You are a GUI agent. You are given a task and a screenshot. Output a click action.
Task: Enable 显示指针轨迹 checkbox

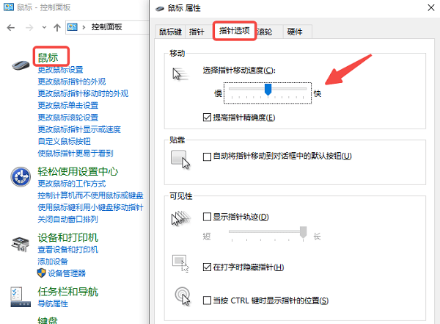click(207, 217)
